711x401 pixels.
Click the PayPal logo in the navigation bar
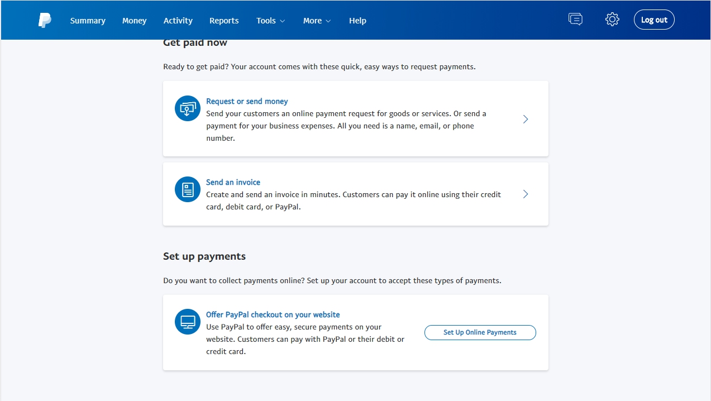[44, 20]
